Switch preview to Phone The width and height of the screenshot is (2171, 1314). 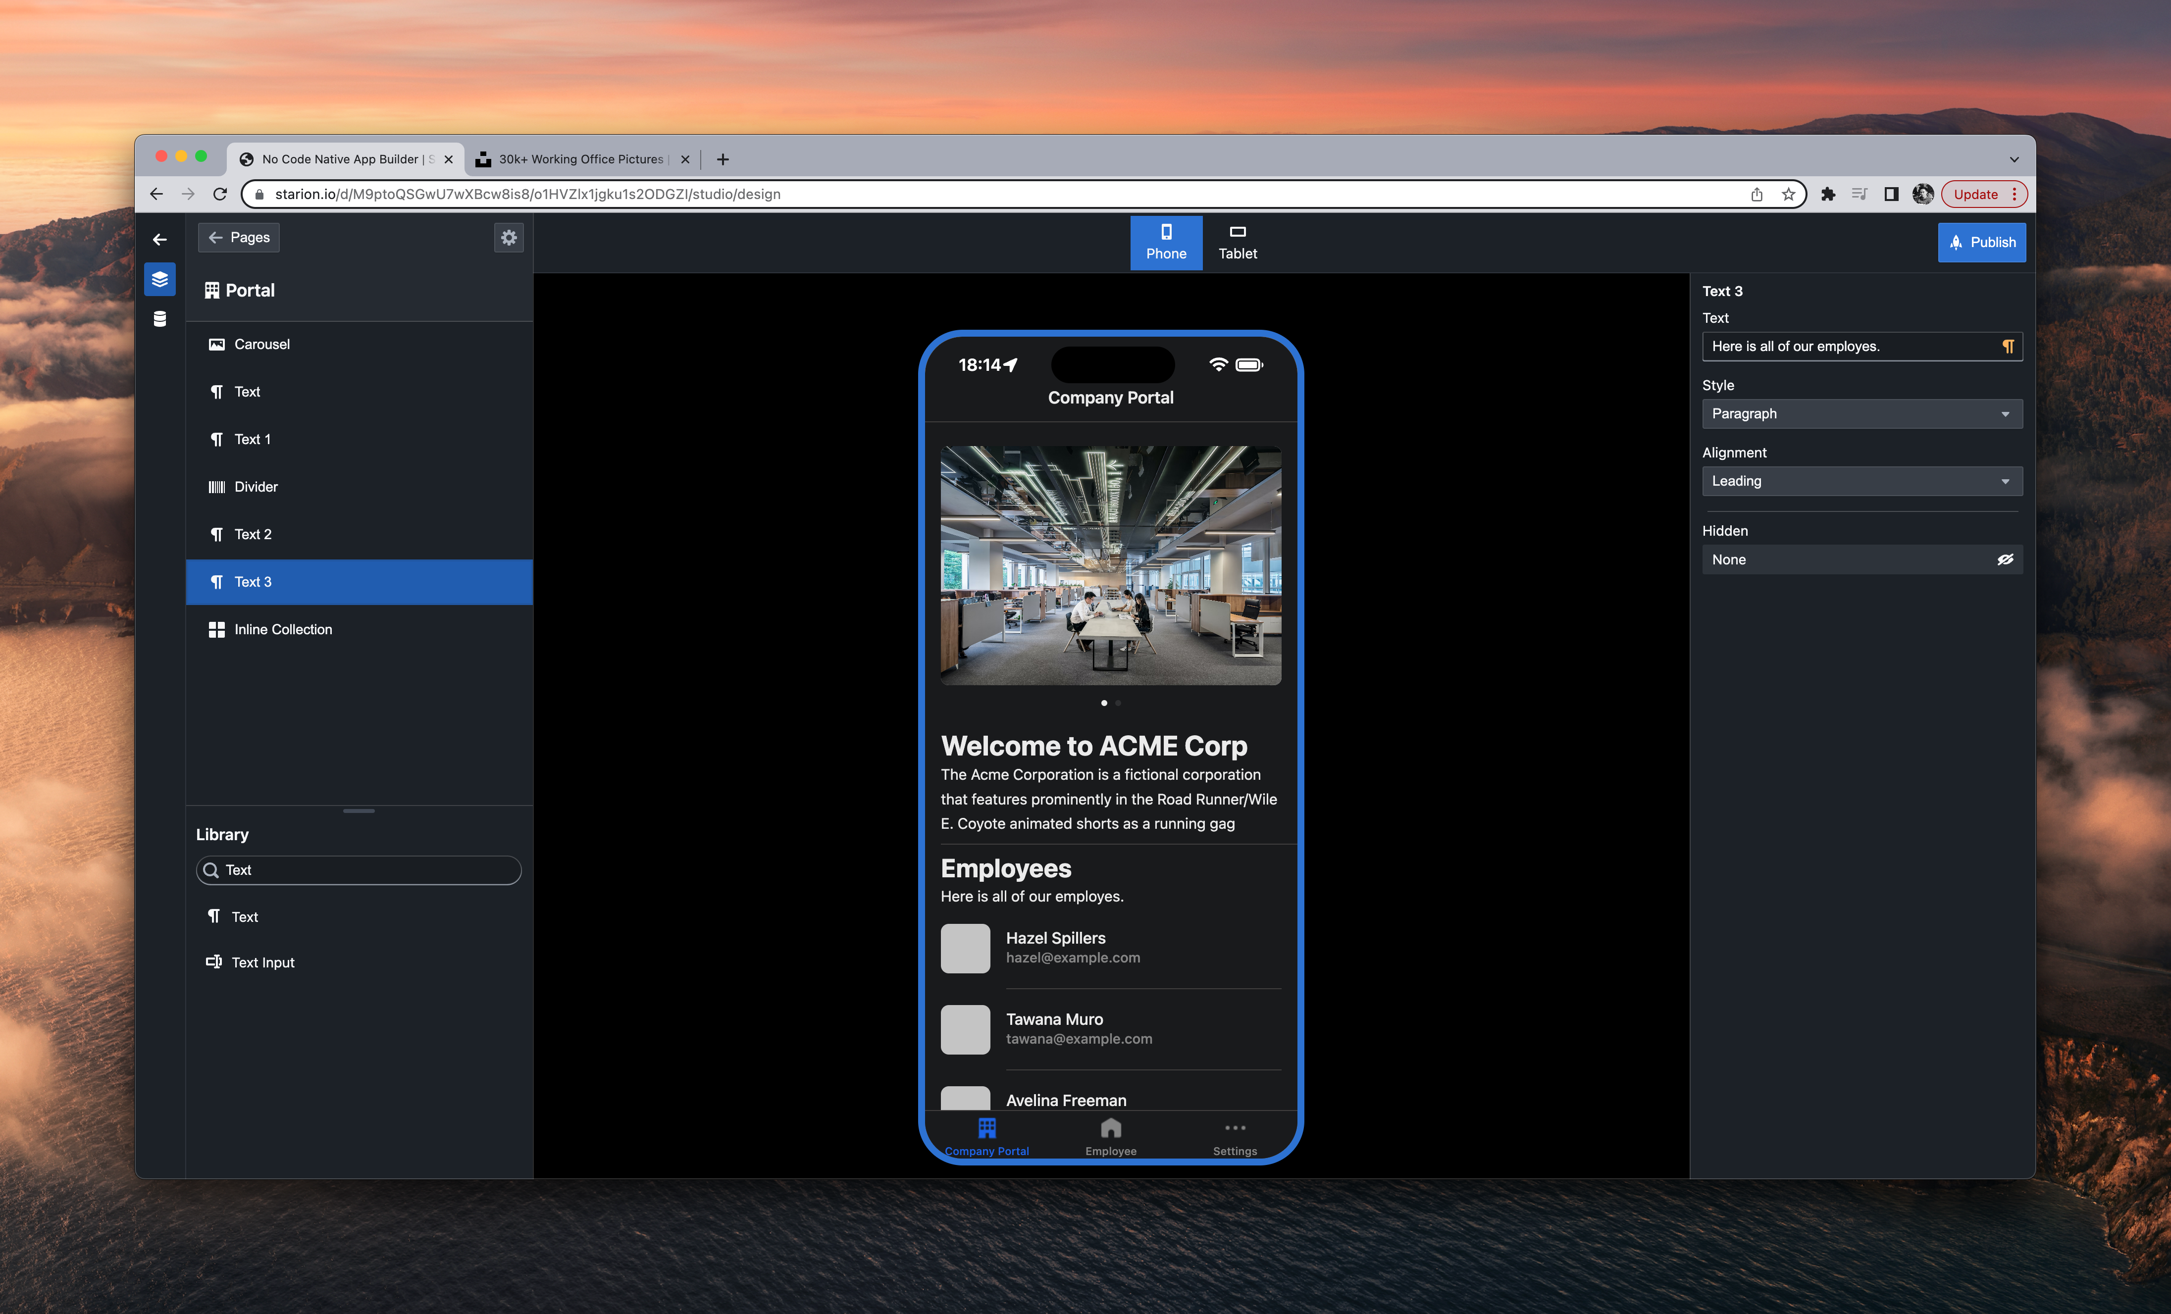click(x=1166, y=242)
